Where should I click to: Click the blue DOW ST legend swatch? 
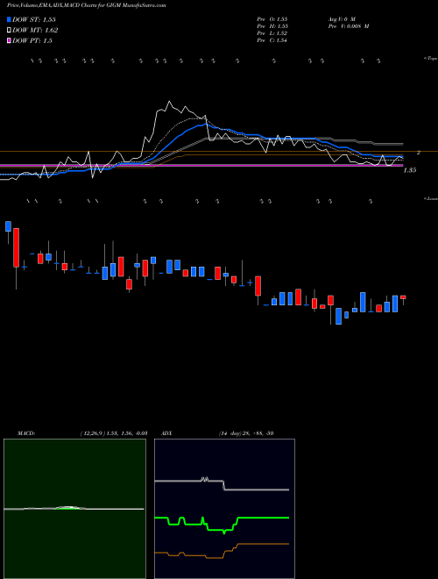10,19
